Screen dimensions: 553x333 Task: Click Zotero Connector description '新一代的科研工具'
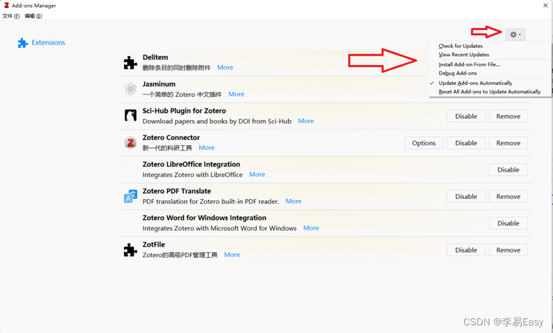(167, 148)
